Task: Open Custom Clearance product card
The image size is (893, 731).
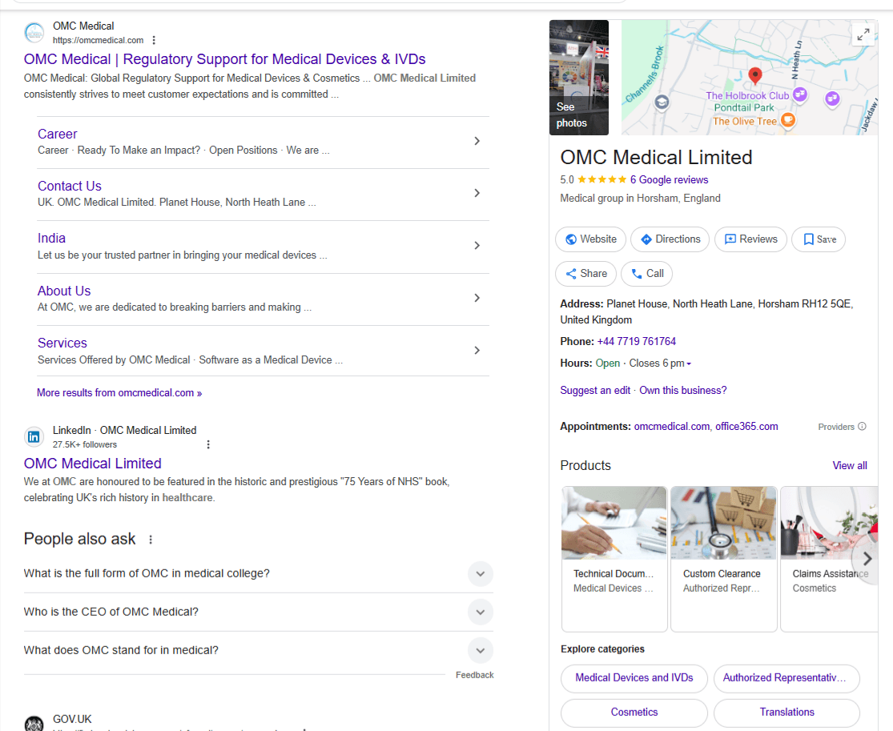Action: pos(723,559)
